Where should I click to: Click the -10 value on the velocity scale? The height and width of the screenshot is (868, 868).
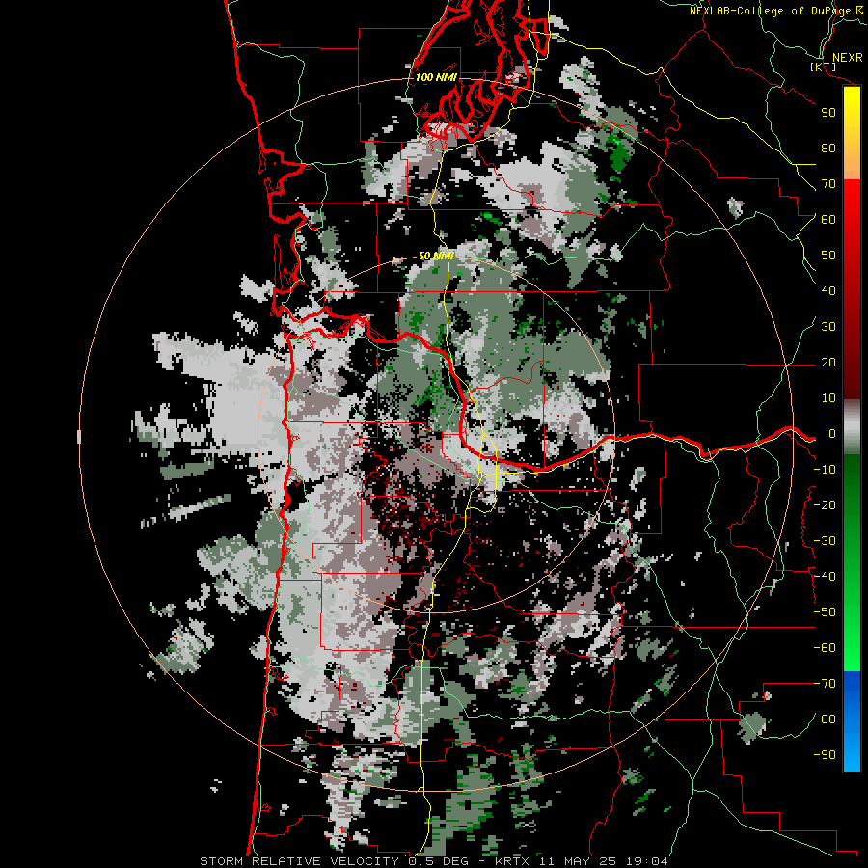(825, 470)
